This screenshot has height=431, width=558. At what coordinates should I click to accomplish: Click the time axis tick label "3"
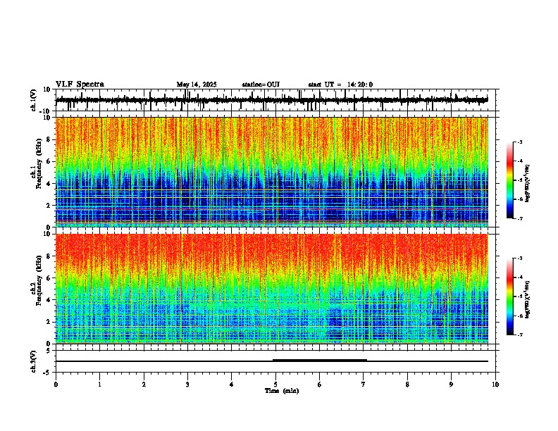(187, 385)
